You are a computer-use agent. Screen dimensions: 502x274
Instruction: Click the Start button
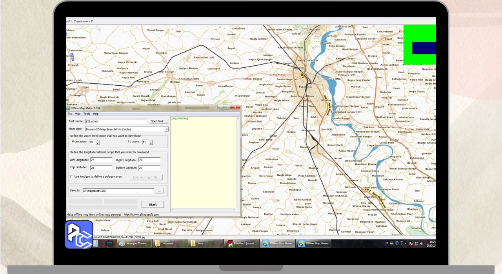153,204
